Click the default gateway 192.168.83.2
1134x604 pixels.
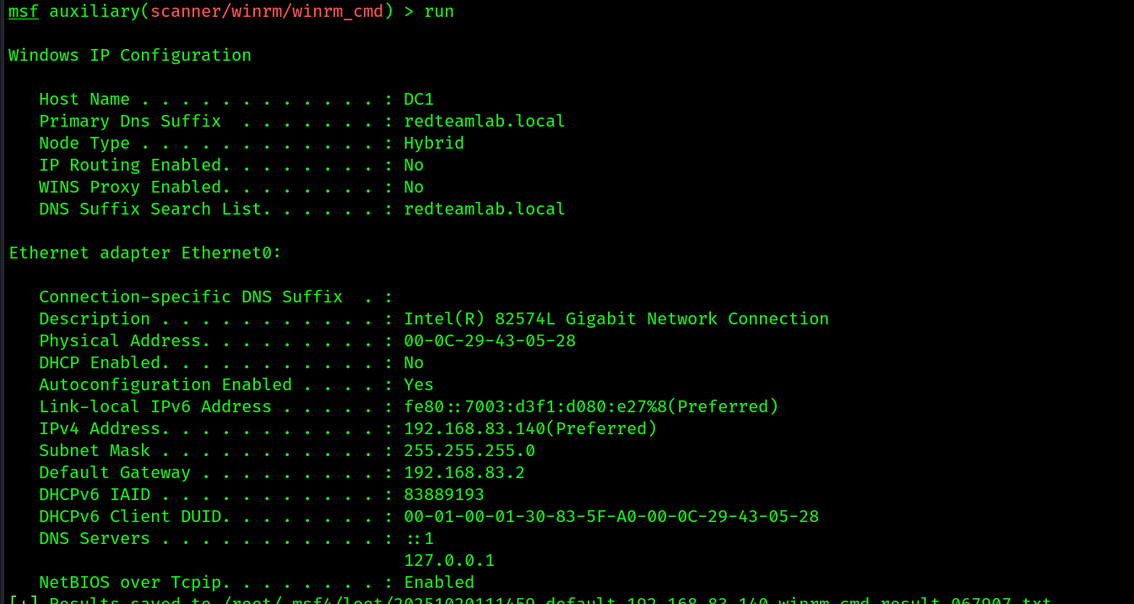464,473
